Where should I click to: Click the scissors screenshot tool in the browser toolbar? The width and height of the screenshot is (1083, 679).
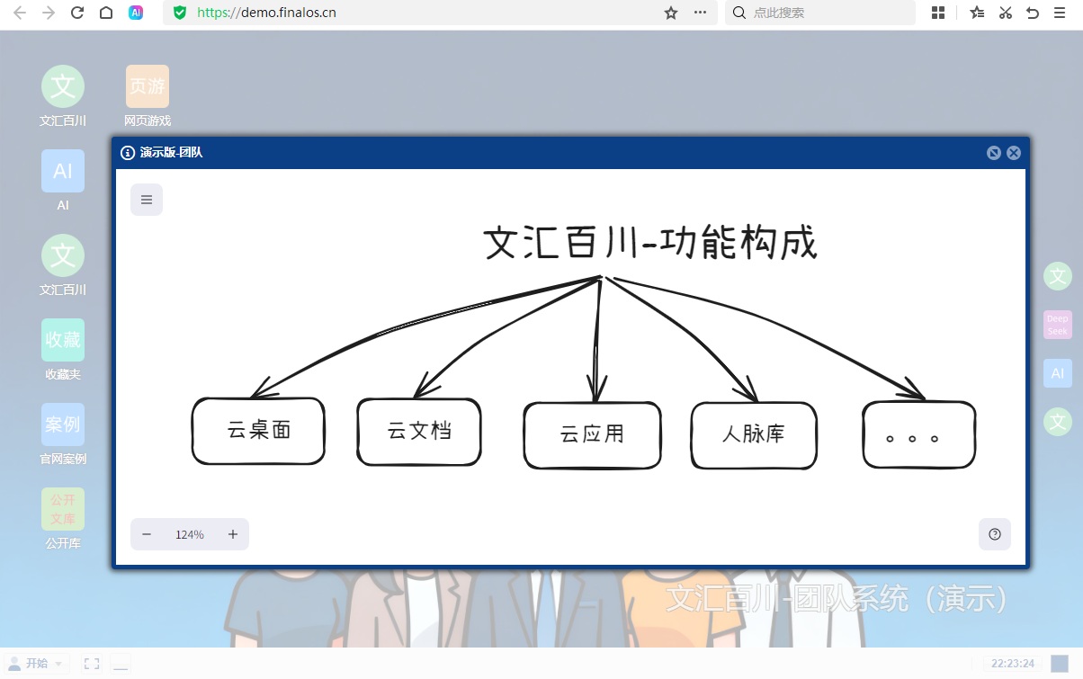click(x=1005, y=13)
